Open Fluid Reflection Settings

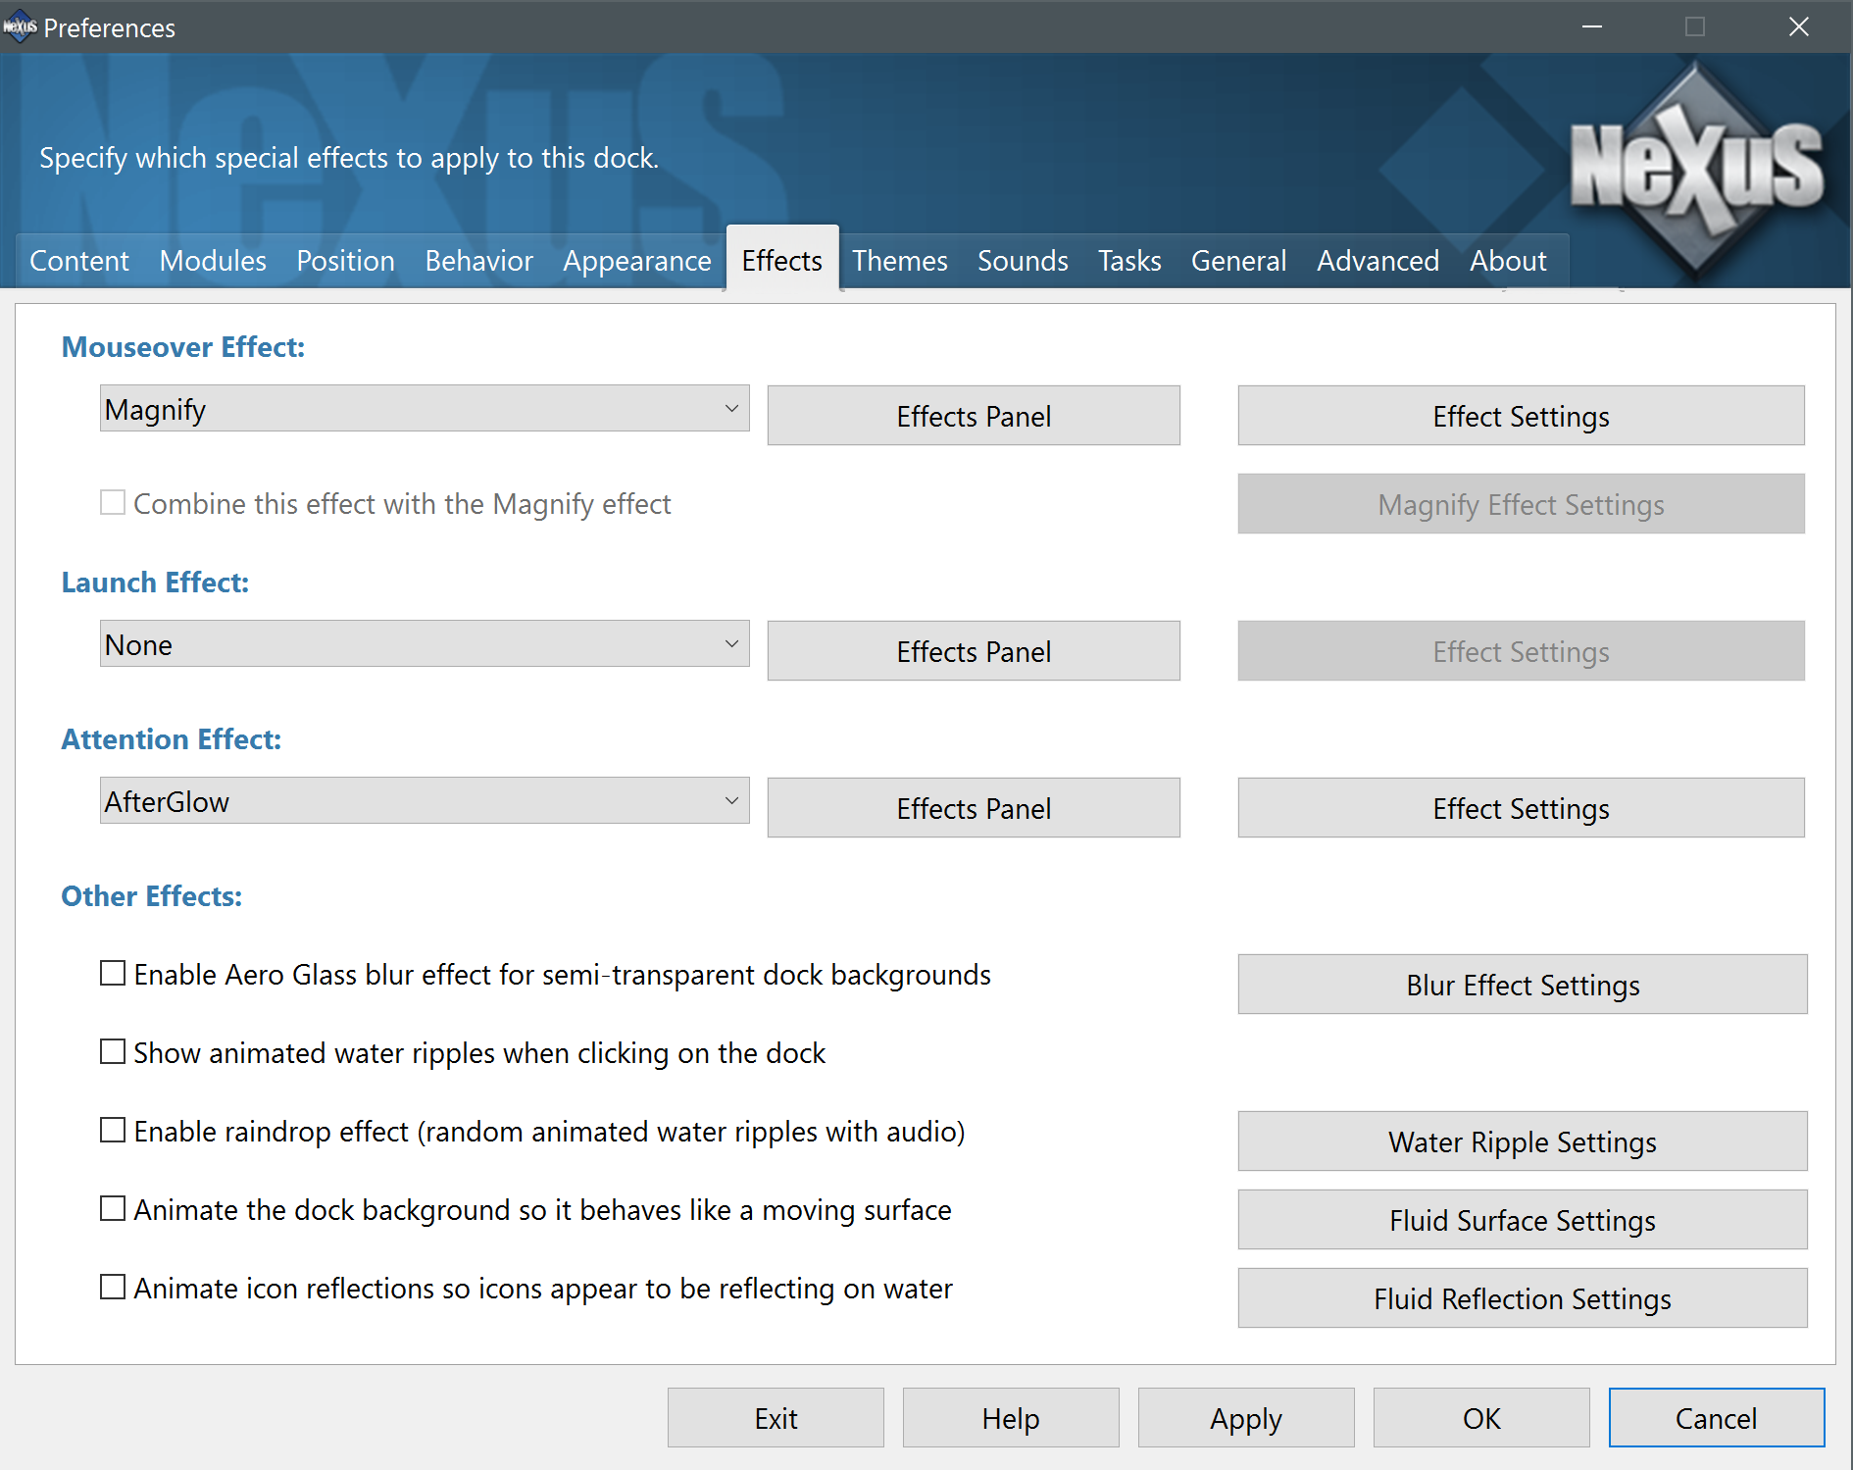1523,1298
